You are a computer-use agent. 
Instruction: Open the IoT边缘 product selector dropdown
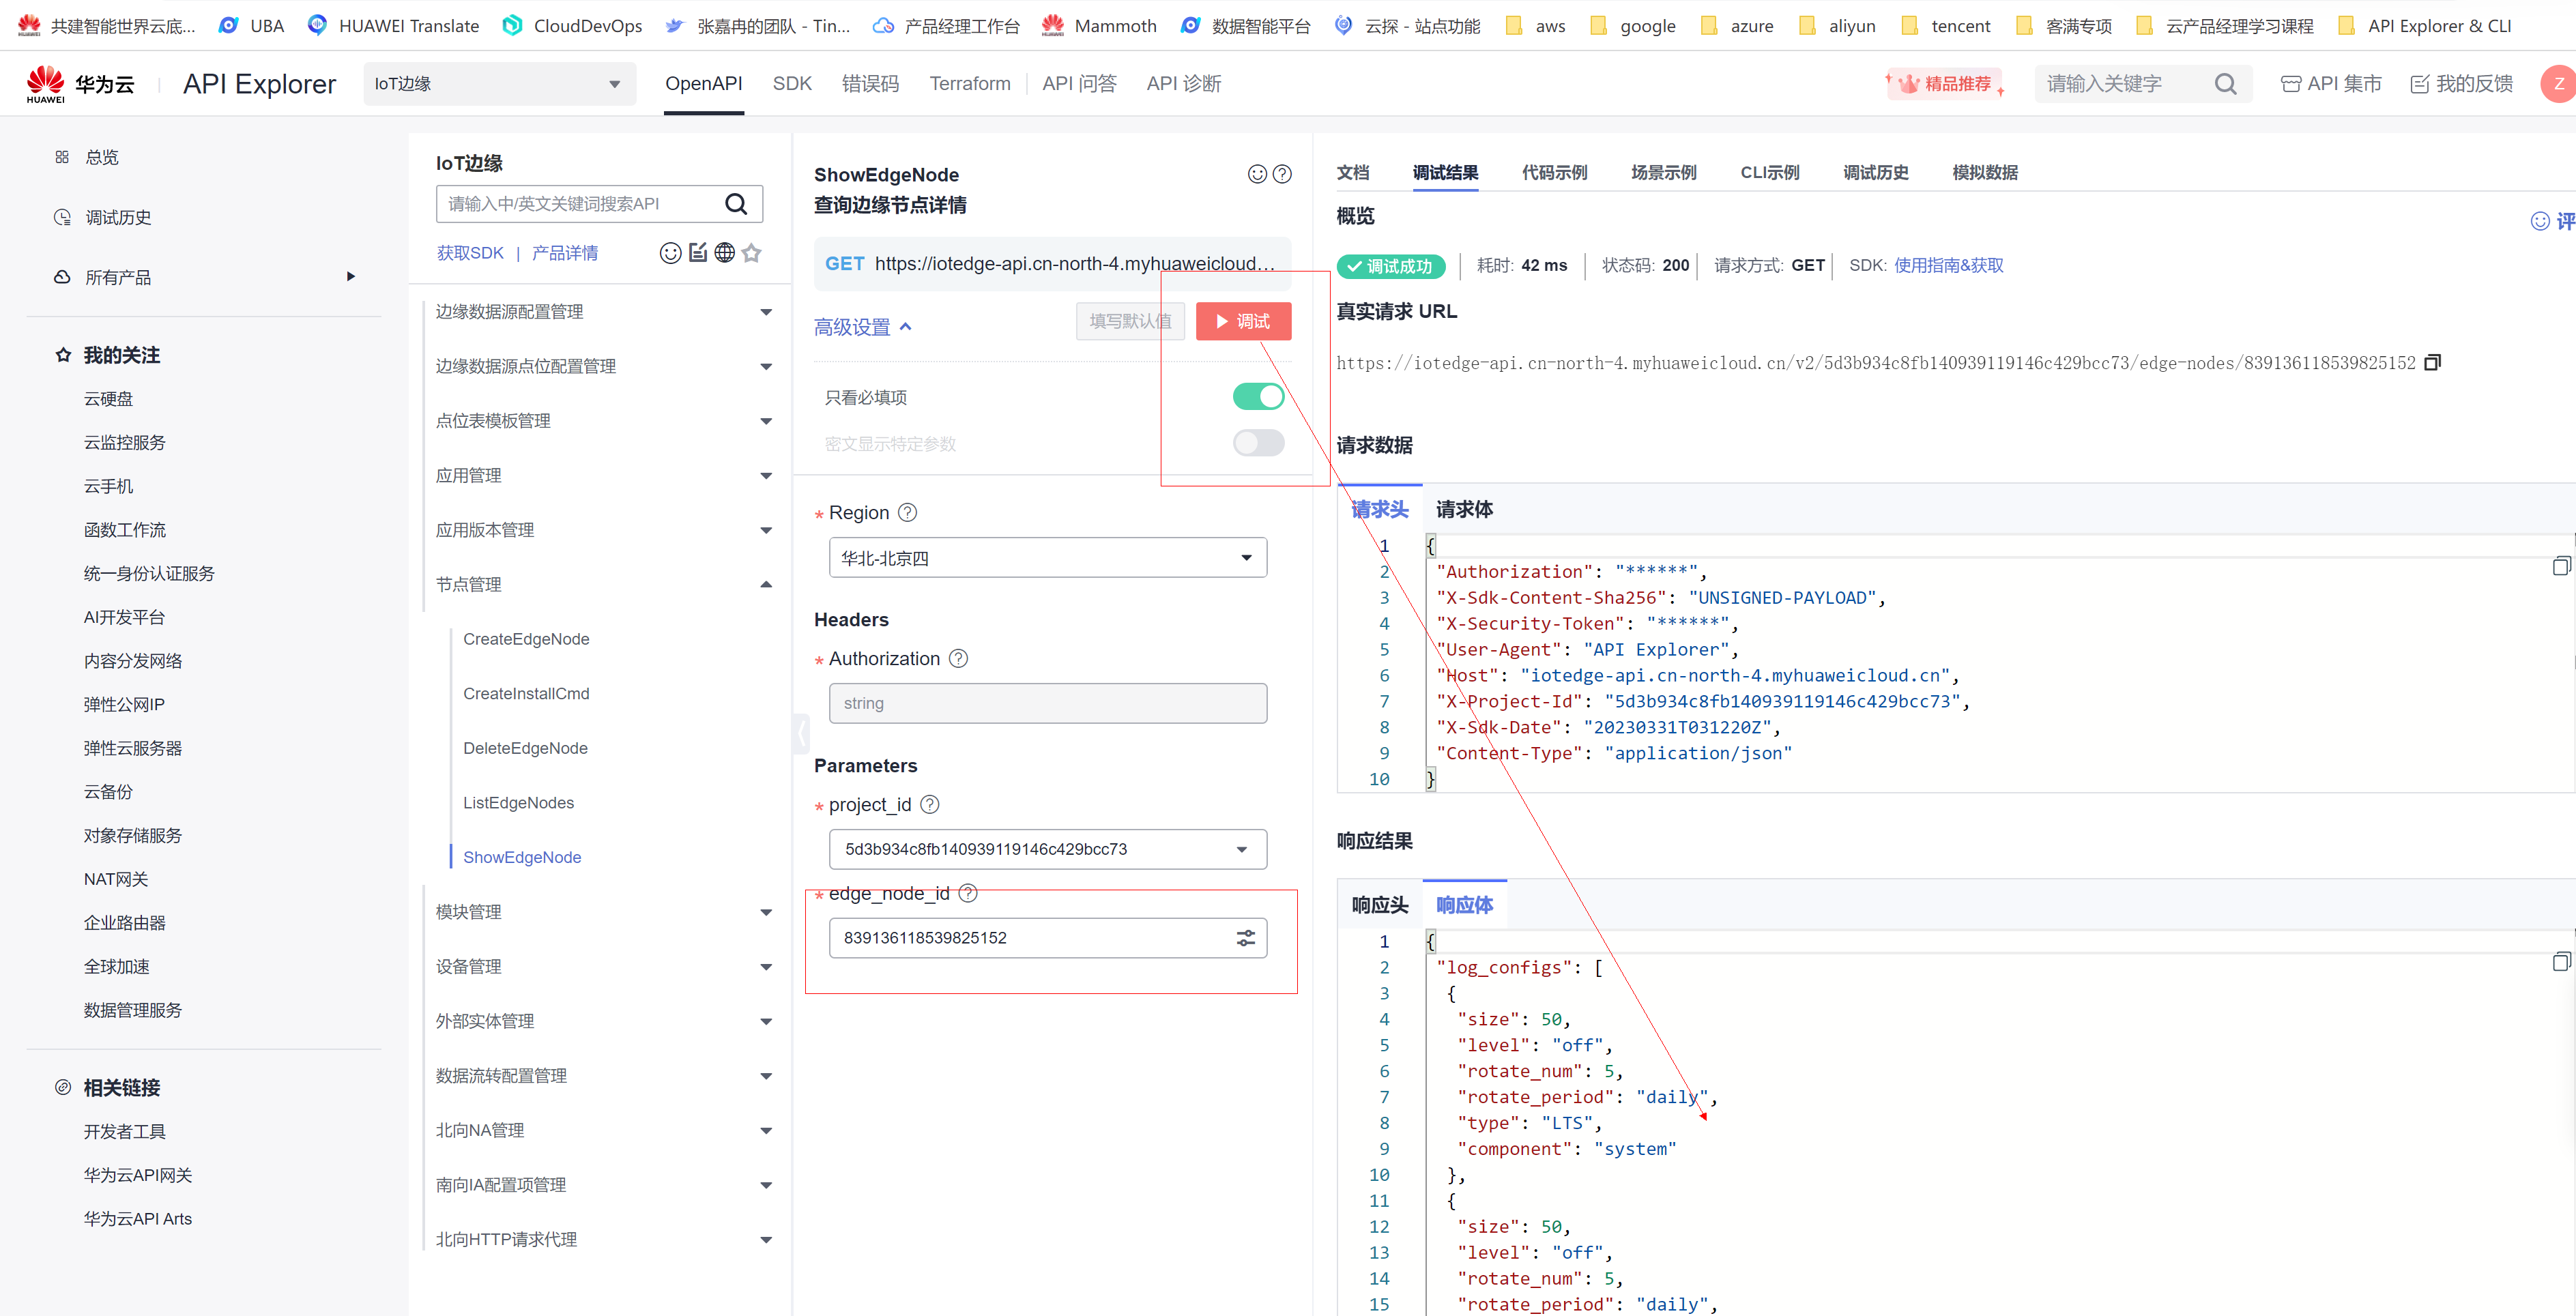click(x=499, y=84)
